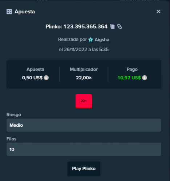Screen dimensions: 170x181
Task: Click the Play Plinko button
Action: pyautogui.click(x=84, y=169)
